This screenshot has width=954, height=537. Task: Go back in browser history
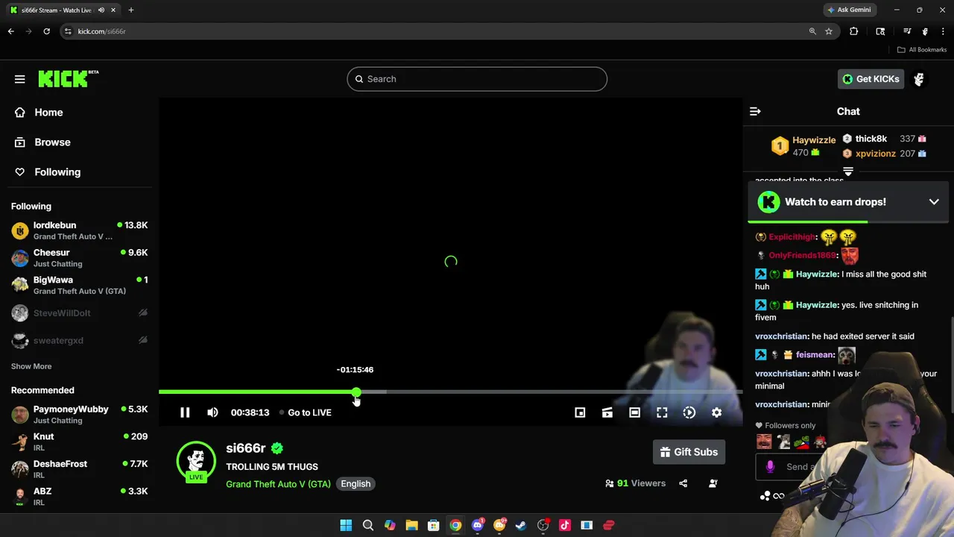pyautogui.click(x=10, y=31)
